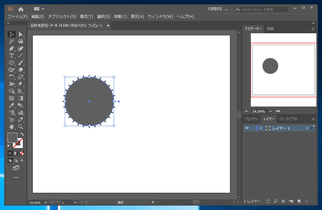The height and width of the screenshot is (210, 322).
Task: Open オブジェクト(O) menu
Action: 62,16
